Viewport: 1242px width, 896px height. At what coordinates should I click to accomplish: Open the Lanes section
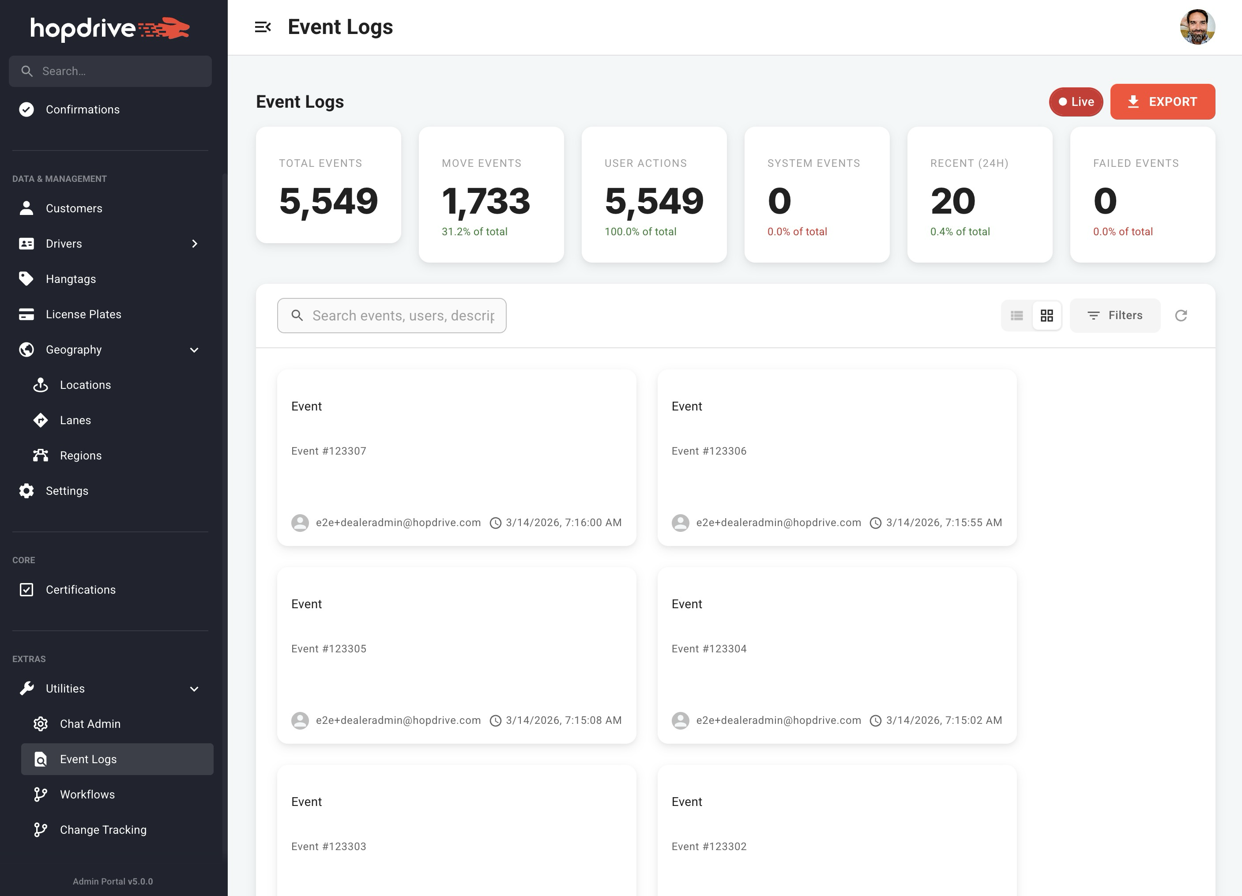click(x=75, y=420)
